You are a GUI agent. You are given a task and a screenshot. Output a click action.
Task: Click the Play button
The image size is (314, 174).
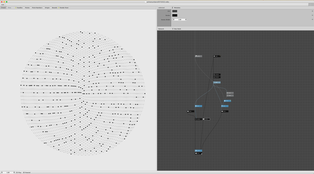(x=19, y=172)
